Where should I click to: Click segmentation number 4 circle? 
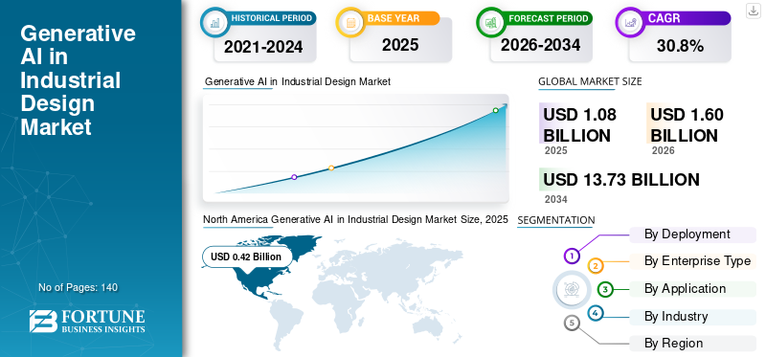pyautogui.click(x=596, y=313)
